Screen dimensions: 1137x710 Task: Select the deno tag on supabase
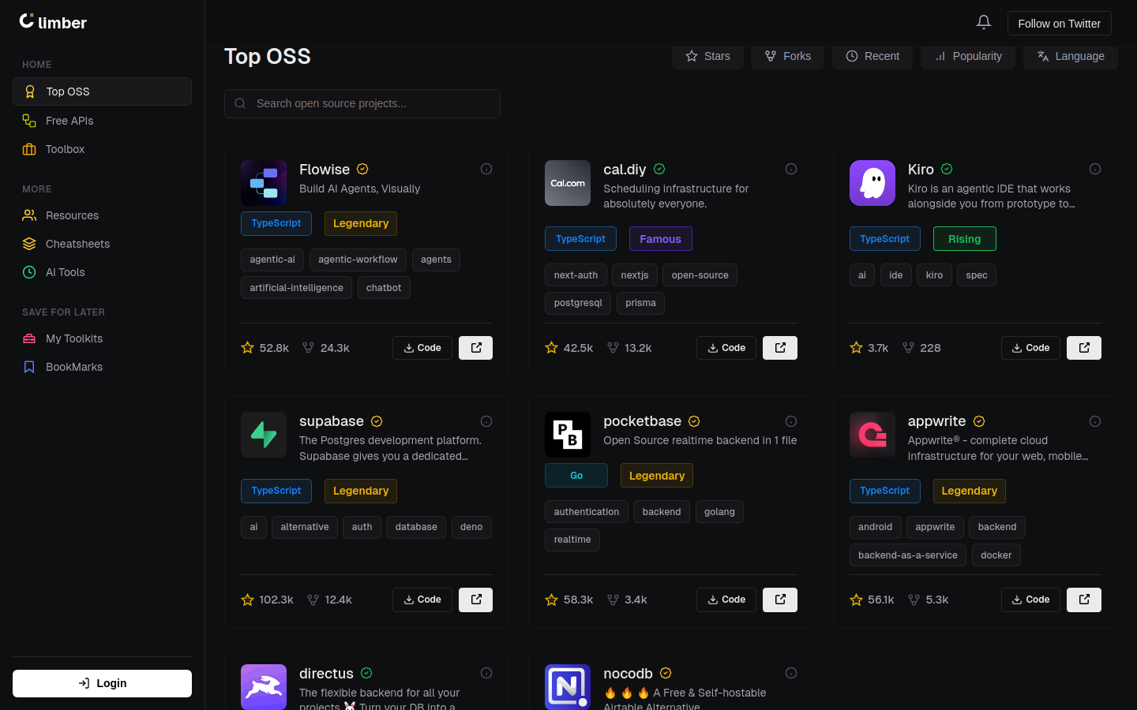click(x=471, y=527)
